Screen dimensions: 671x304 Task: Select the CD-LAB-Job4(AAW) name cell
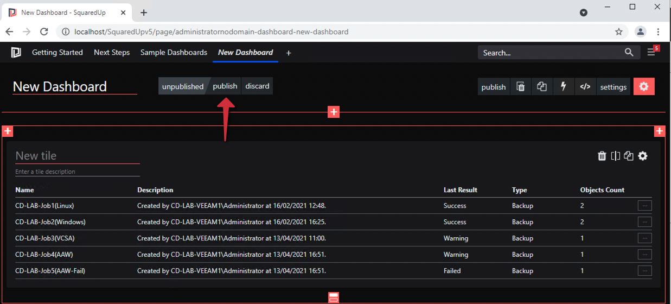44,255
